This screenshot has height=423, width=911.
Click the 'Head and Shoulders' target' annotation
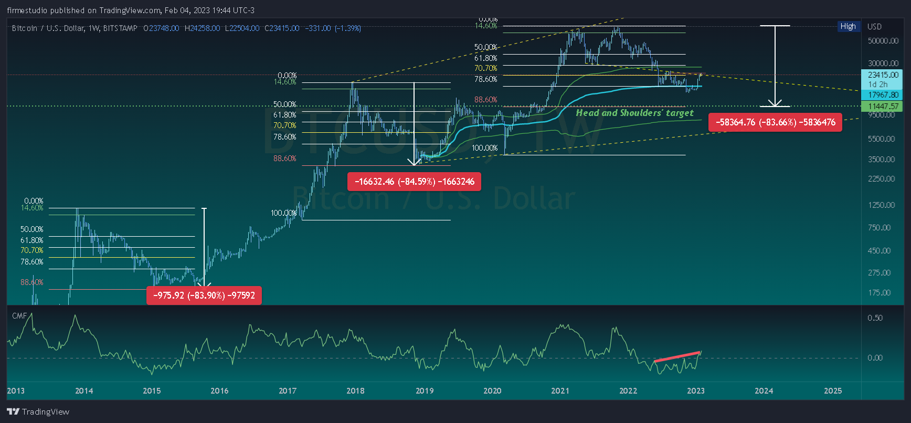[x=634, y=113]
